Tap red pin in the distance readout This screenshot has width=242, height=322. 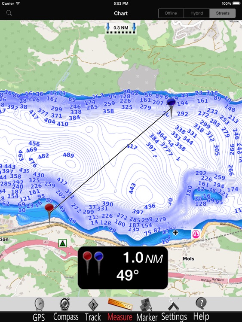(87, 263)
